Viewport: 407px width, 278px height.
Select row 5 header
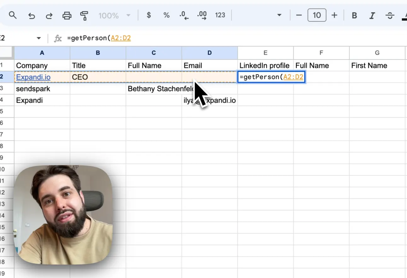coord(6,112)
